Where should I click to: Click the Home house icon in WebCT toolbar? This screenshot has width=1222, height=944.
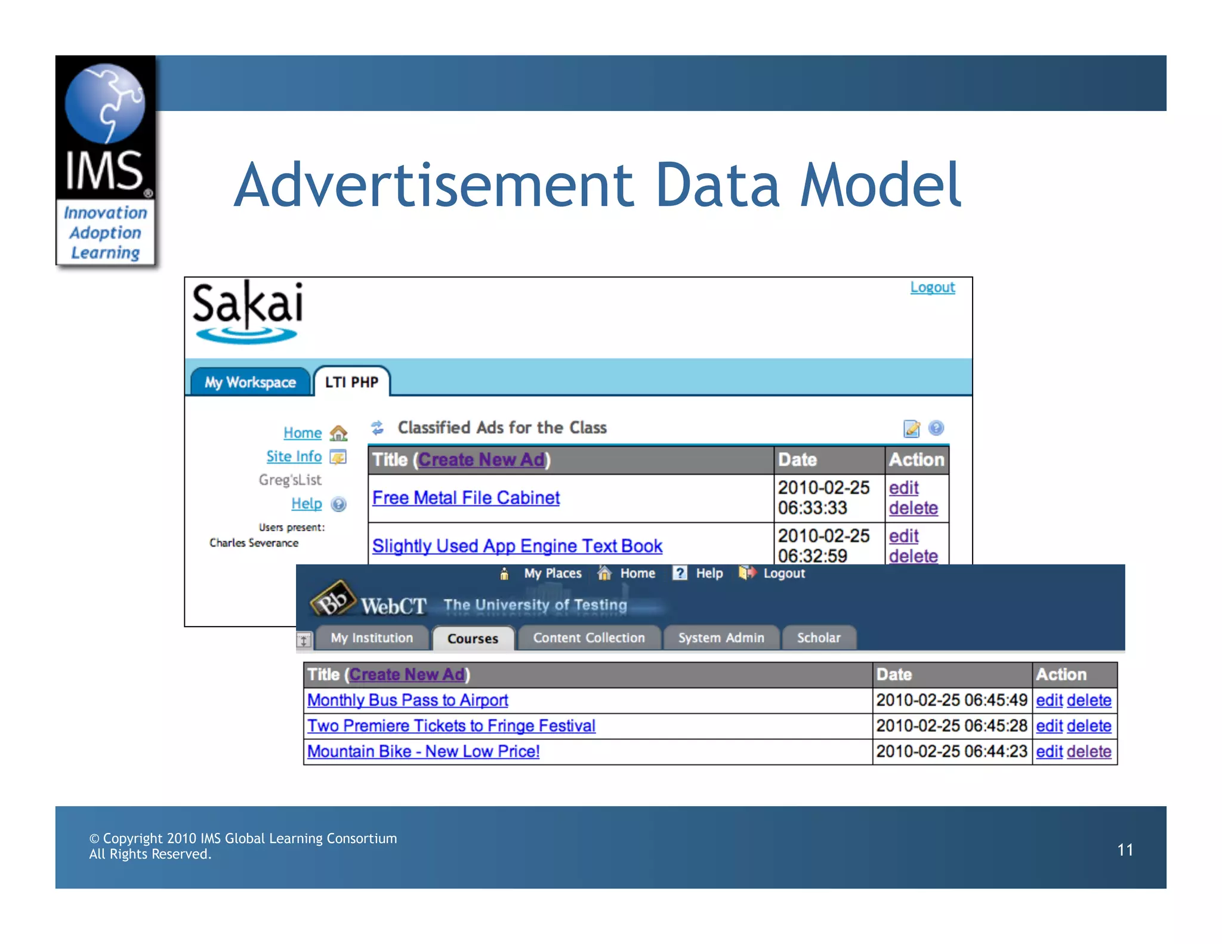tap(604, 573)
